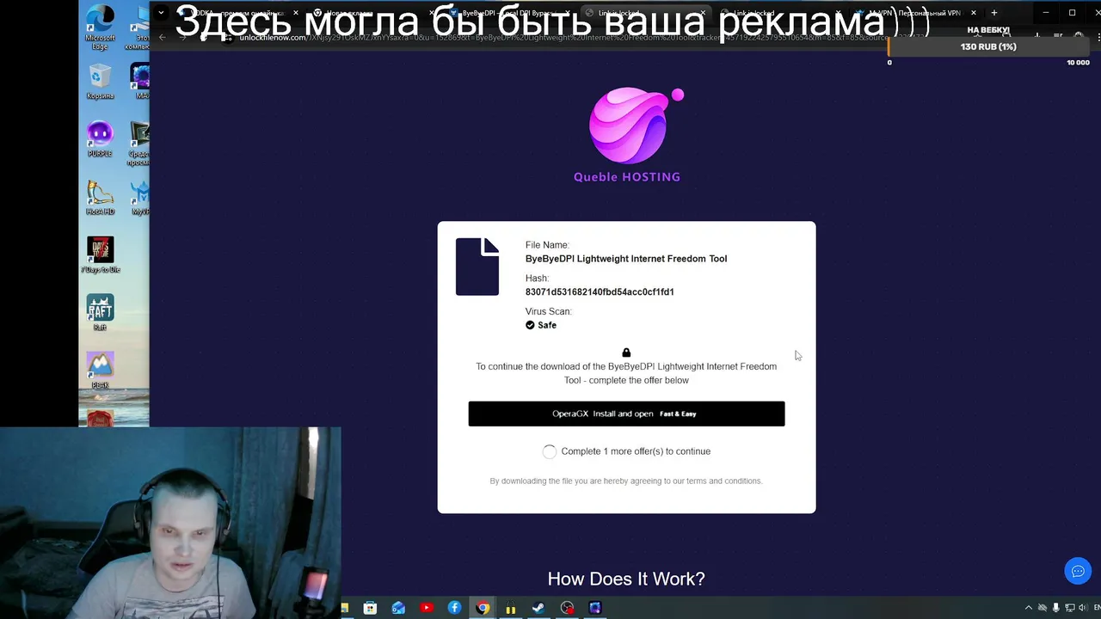Open the PURPLE desktop shortcut
Screen dimensions: 1101x619
coord(100,139)
